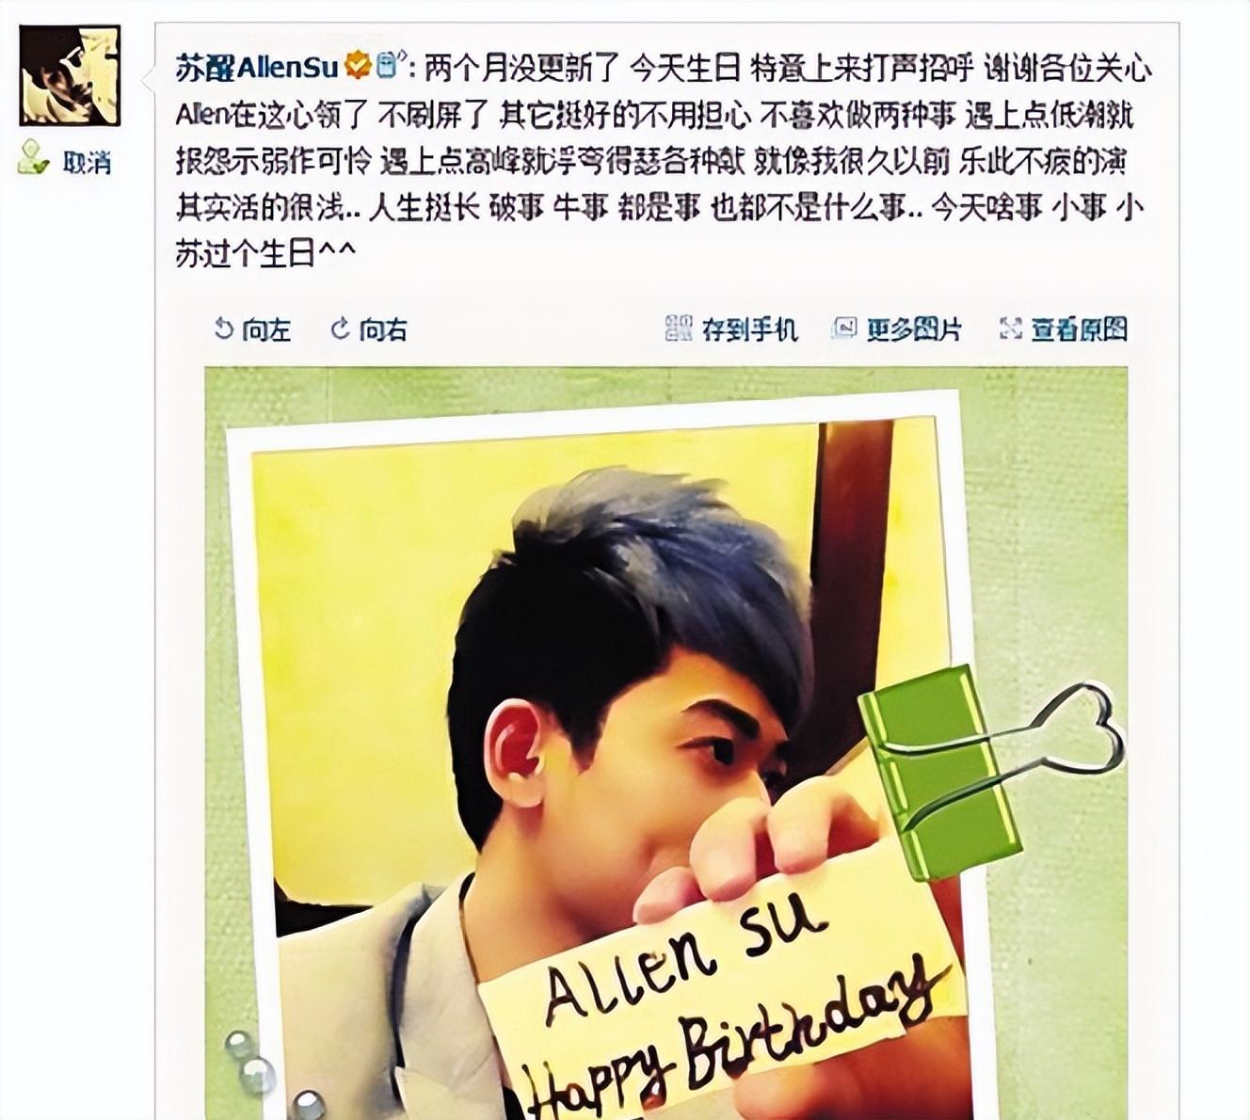Image resolution: width=1250 pixels, height=1120 pixels.
Task: Open the 苏醒AllenSu profile link
Action: pyautogui.click(x=257, y=68)
